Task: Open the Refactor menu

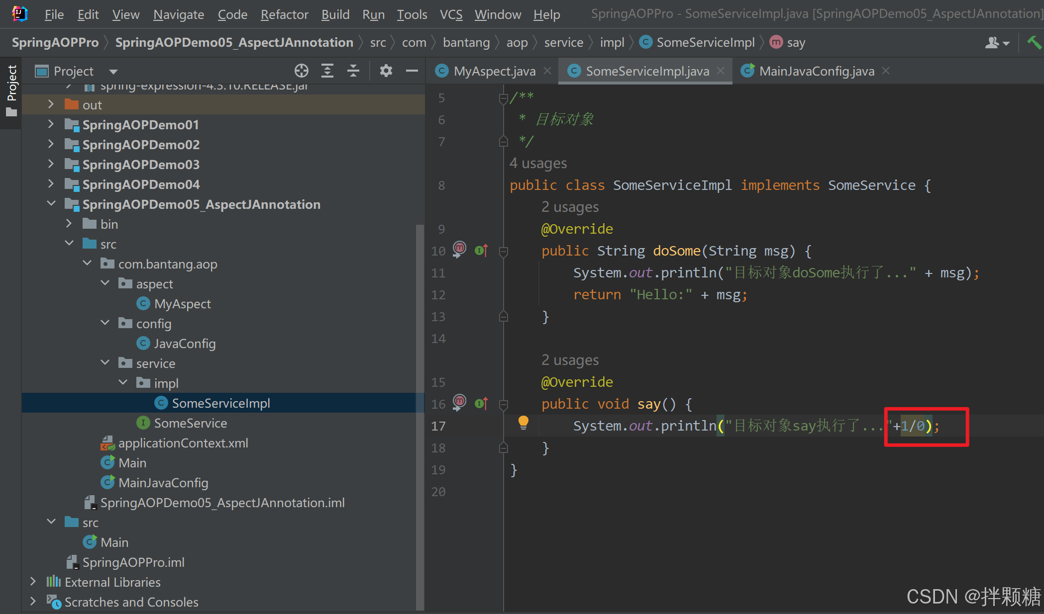Action: pyautogui.click(x=284, y=15)
